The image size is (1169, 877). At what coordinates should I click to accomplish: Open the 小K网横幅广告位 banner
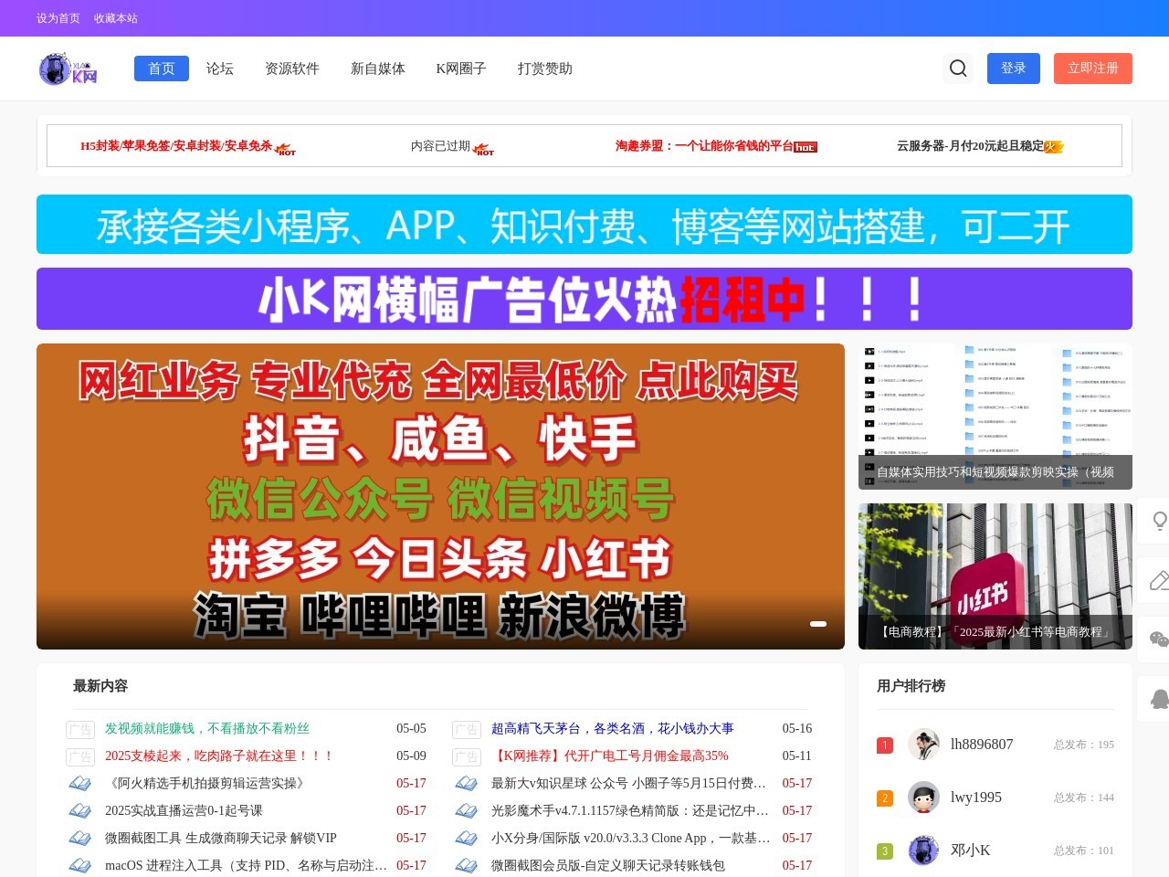coord(584,299)
